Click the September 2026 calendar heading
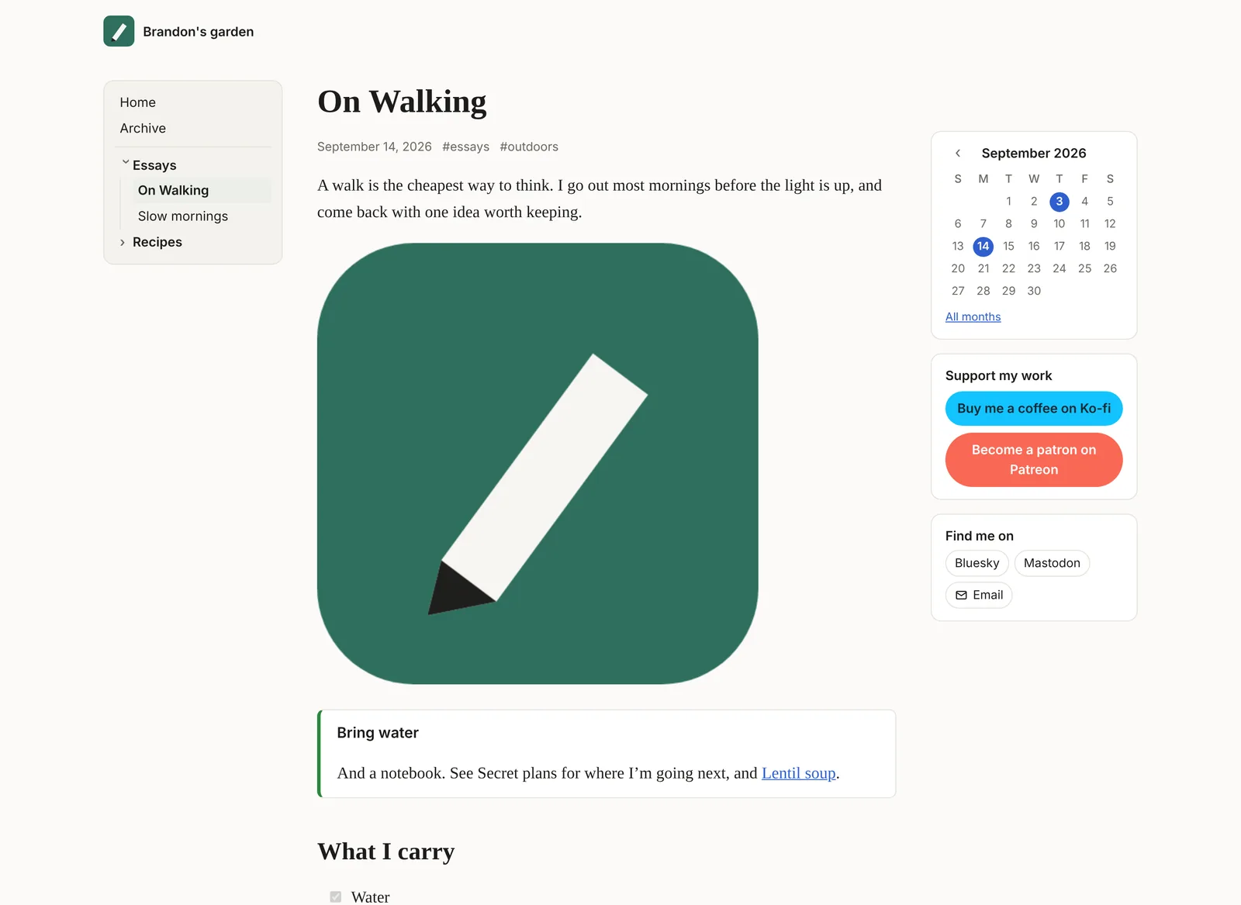Viewport: 1241px width, 905px height. pos(1033,154)
